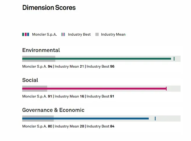Click the blue Governance & Economic bar
This screenshot has width=191, height=141.
(85, 119)
